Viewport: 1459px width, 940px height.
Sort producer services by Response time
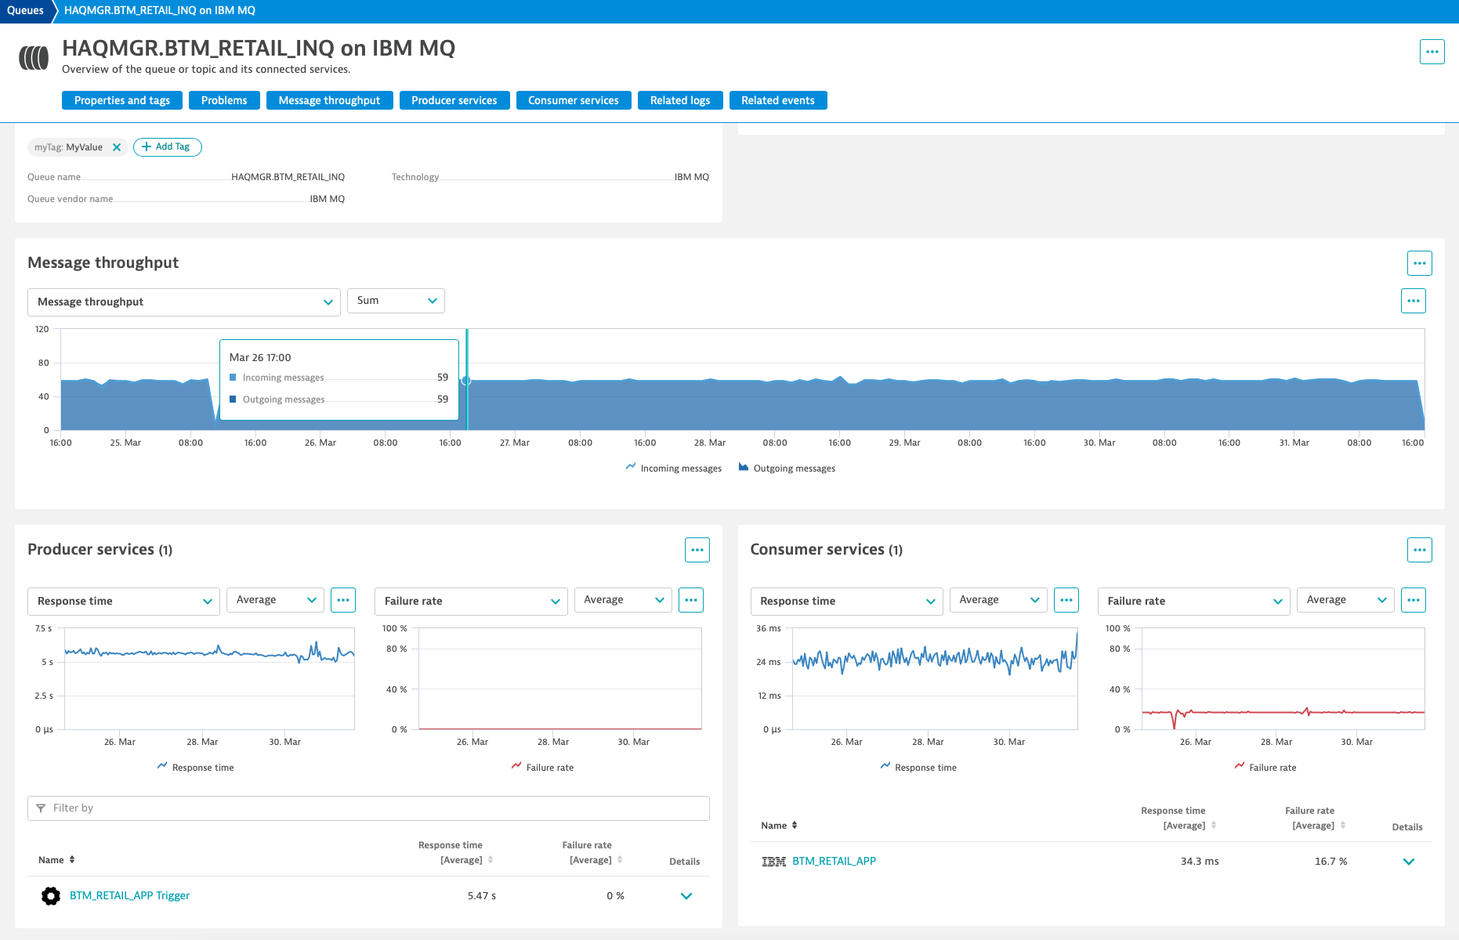[x=455, y=852]
